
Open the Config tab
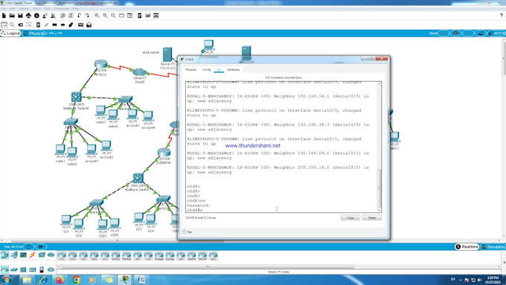(207, 70)
